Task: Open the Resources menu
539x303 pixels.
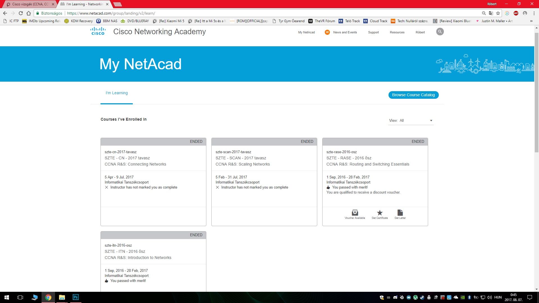Action: point(397,32)
